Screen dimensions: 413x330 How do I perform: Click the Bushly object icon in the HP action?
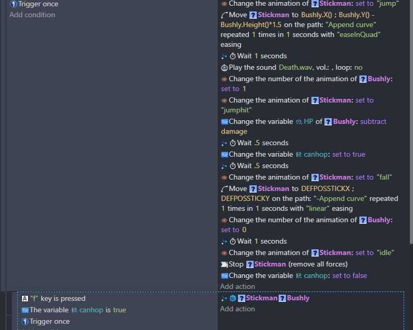coord(328,122)
